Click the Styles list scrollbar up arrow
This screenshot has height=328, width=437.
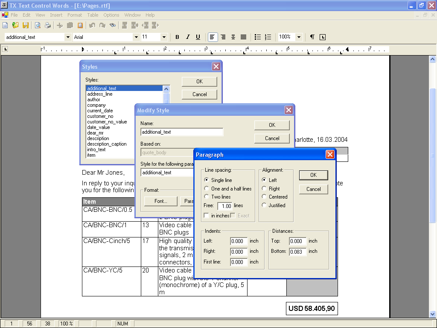166,89
